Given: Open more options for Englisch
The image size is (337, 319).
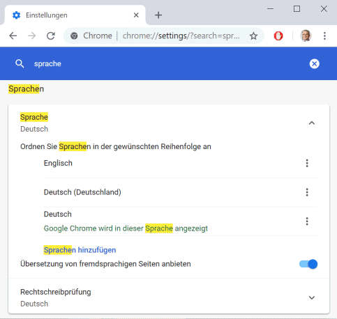Looking at the screenshot, I should click(x=307, y=163).
